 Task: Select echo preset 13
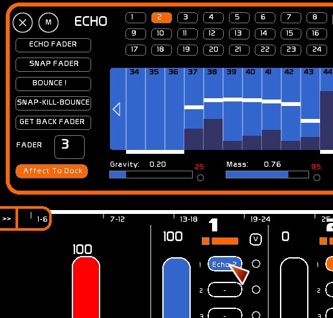pos(239,34)
